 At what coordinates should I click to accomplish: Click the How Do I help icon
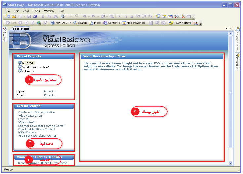(52, 23)
